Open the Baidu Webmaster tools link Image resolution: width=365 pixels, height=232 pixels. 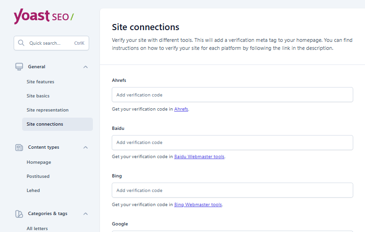point(199,157)
